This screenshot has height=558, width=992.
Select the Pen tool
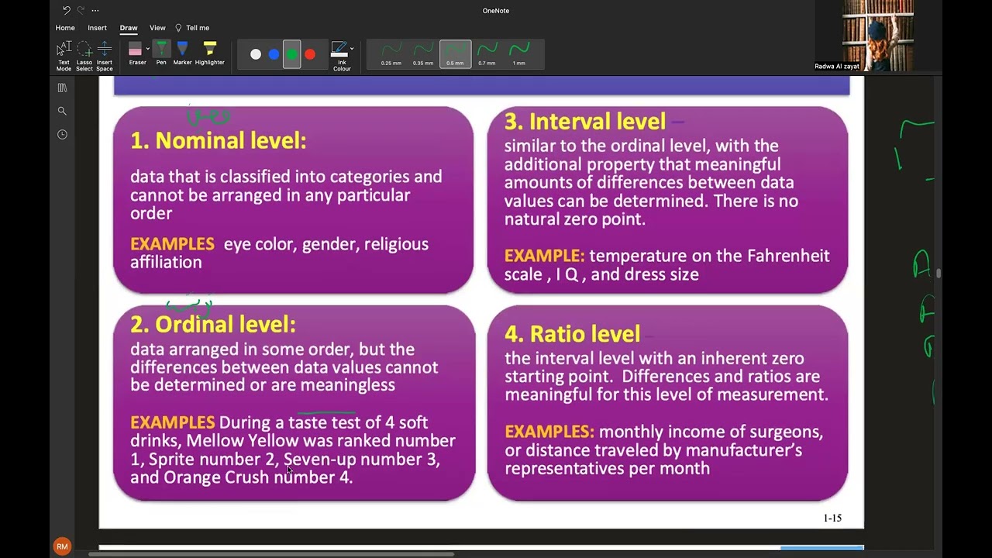click(161, 54)
